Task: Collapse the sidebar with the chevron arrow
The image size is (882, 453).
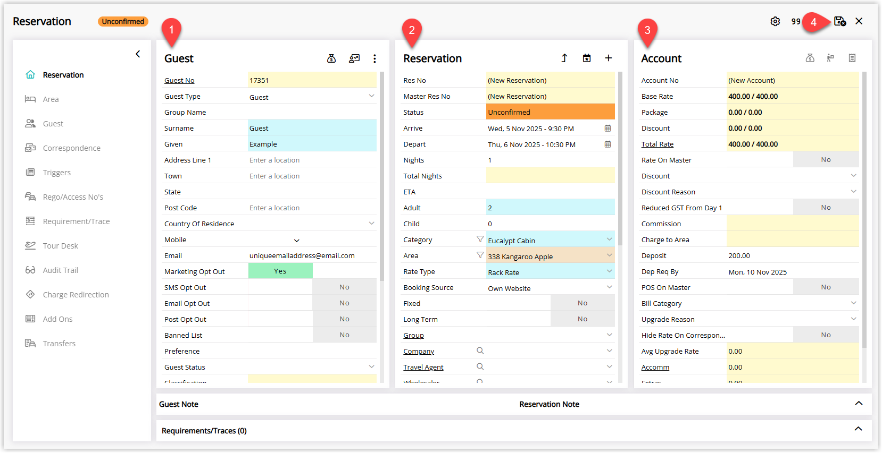Action: tap(138, 54)
